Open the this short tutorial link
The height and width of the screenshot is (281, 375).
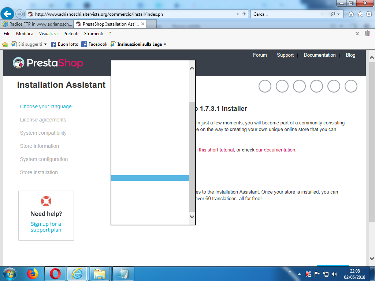pos(216,150)
